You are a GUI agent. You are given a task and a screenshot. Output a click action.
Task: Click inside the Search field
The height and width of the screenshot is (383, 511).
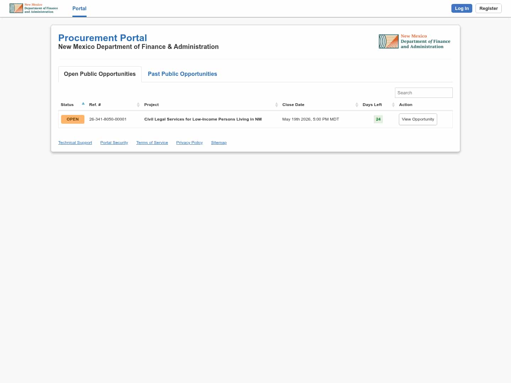[423, 93]
